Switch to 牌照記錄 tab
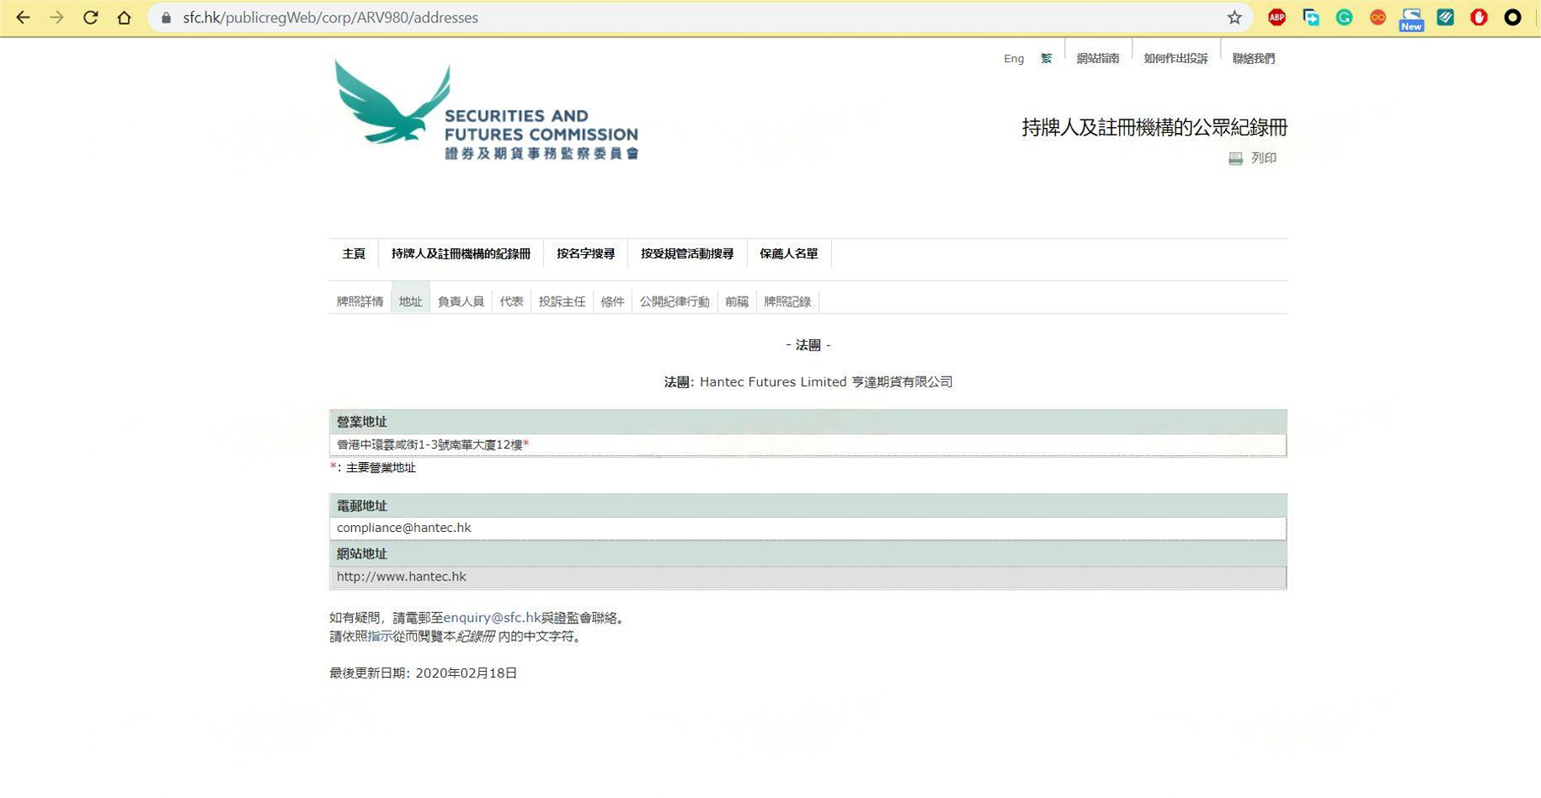1541x798 pixels. coord(787,301)
